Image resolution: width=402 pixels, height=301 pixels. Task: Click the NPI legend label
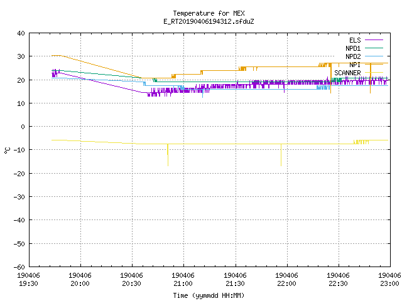tap(355, 65)
